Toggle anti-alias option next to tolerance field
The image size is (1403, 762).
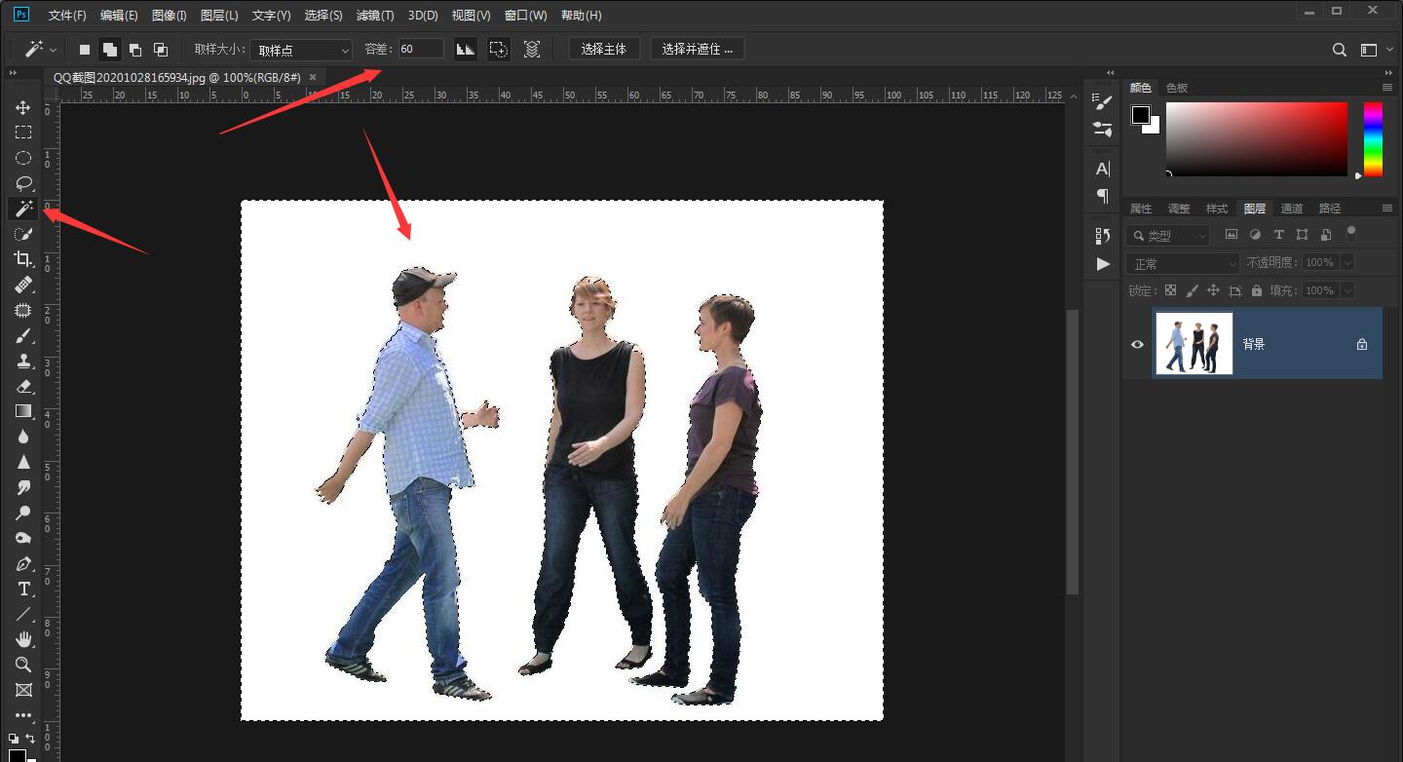[466, 49]
